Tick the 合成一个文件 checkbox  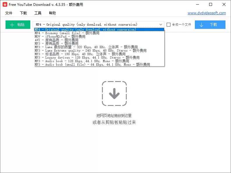coord(169,25)
